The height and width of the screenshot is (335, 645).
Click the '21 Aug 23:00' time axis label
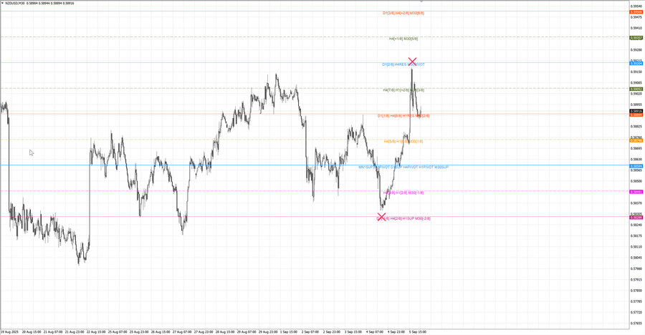click(x=75, y=331)
